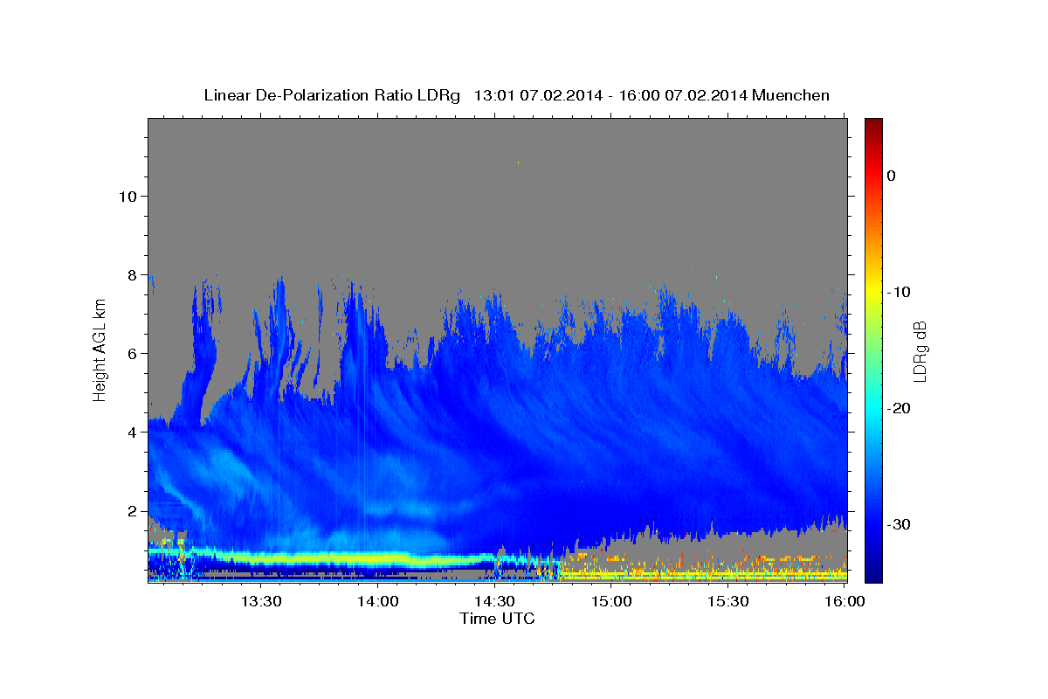The width and height of the screenshot is (1048, 699).
Task: Click the height tick label "4"
Action: coord(131,432)
